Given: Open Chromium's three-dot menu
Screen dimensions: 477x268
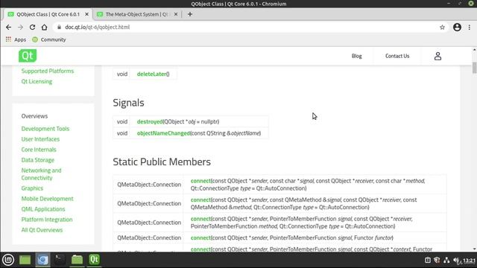Looking at the screenshot, I should point(470,27).
